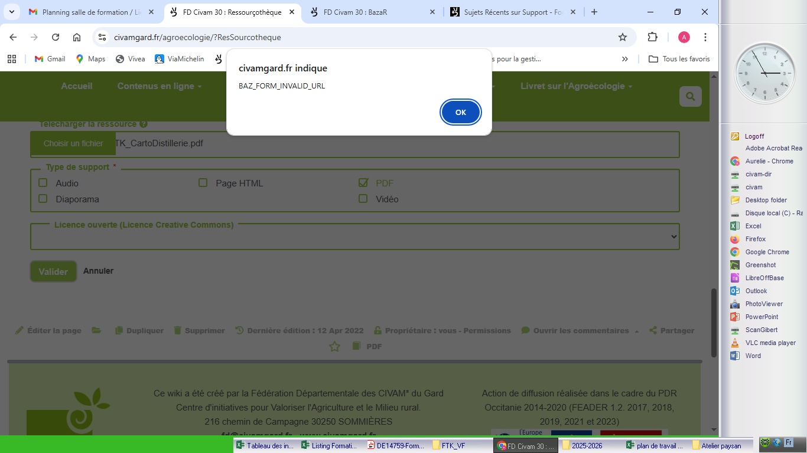Uncheck the PDF support type
The height and width of the screenshot is (453, 807).
coord(363,183)
